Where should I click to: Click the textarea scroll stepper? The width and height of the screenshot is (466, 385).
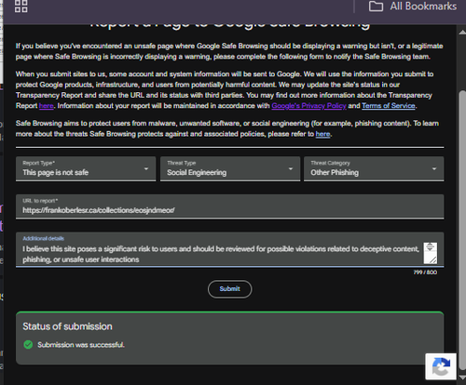(x=431, y=247)
